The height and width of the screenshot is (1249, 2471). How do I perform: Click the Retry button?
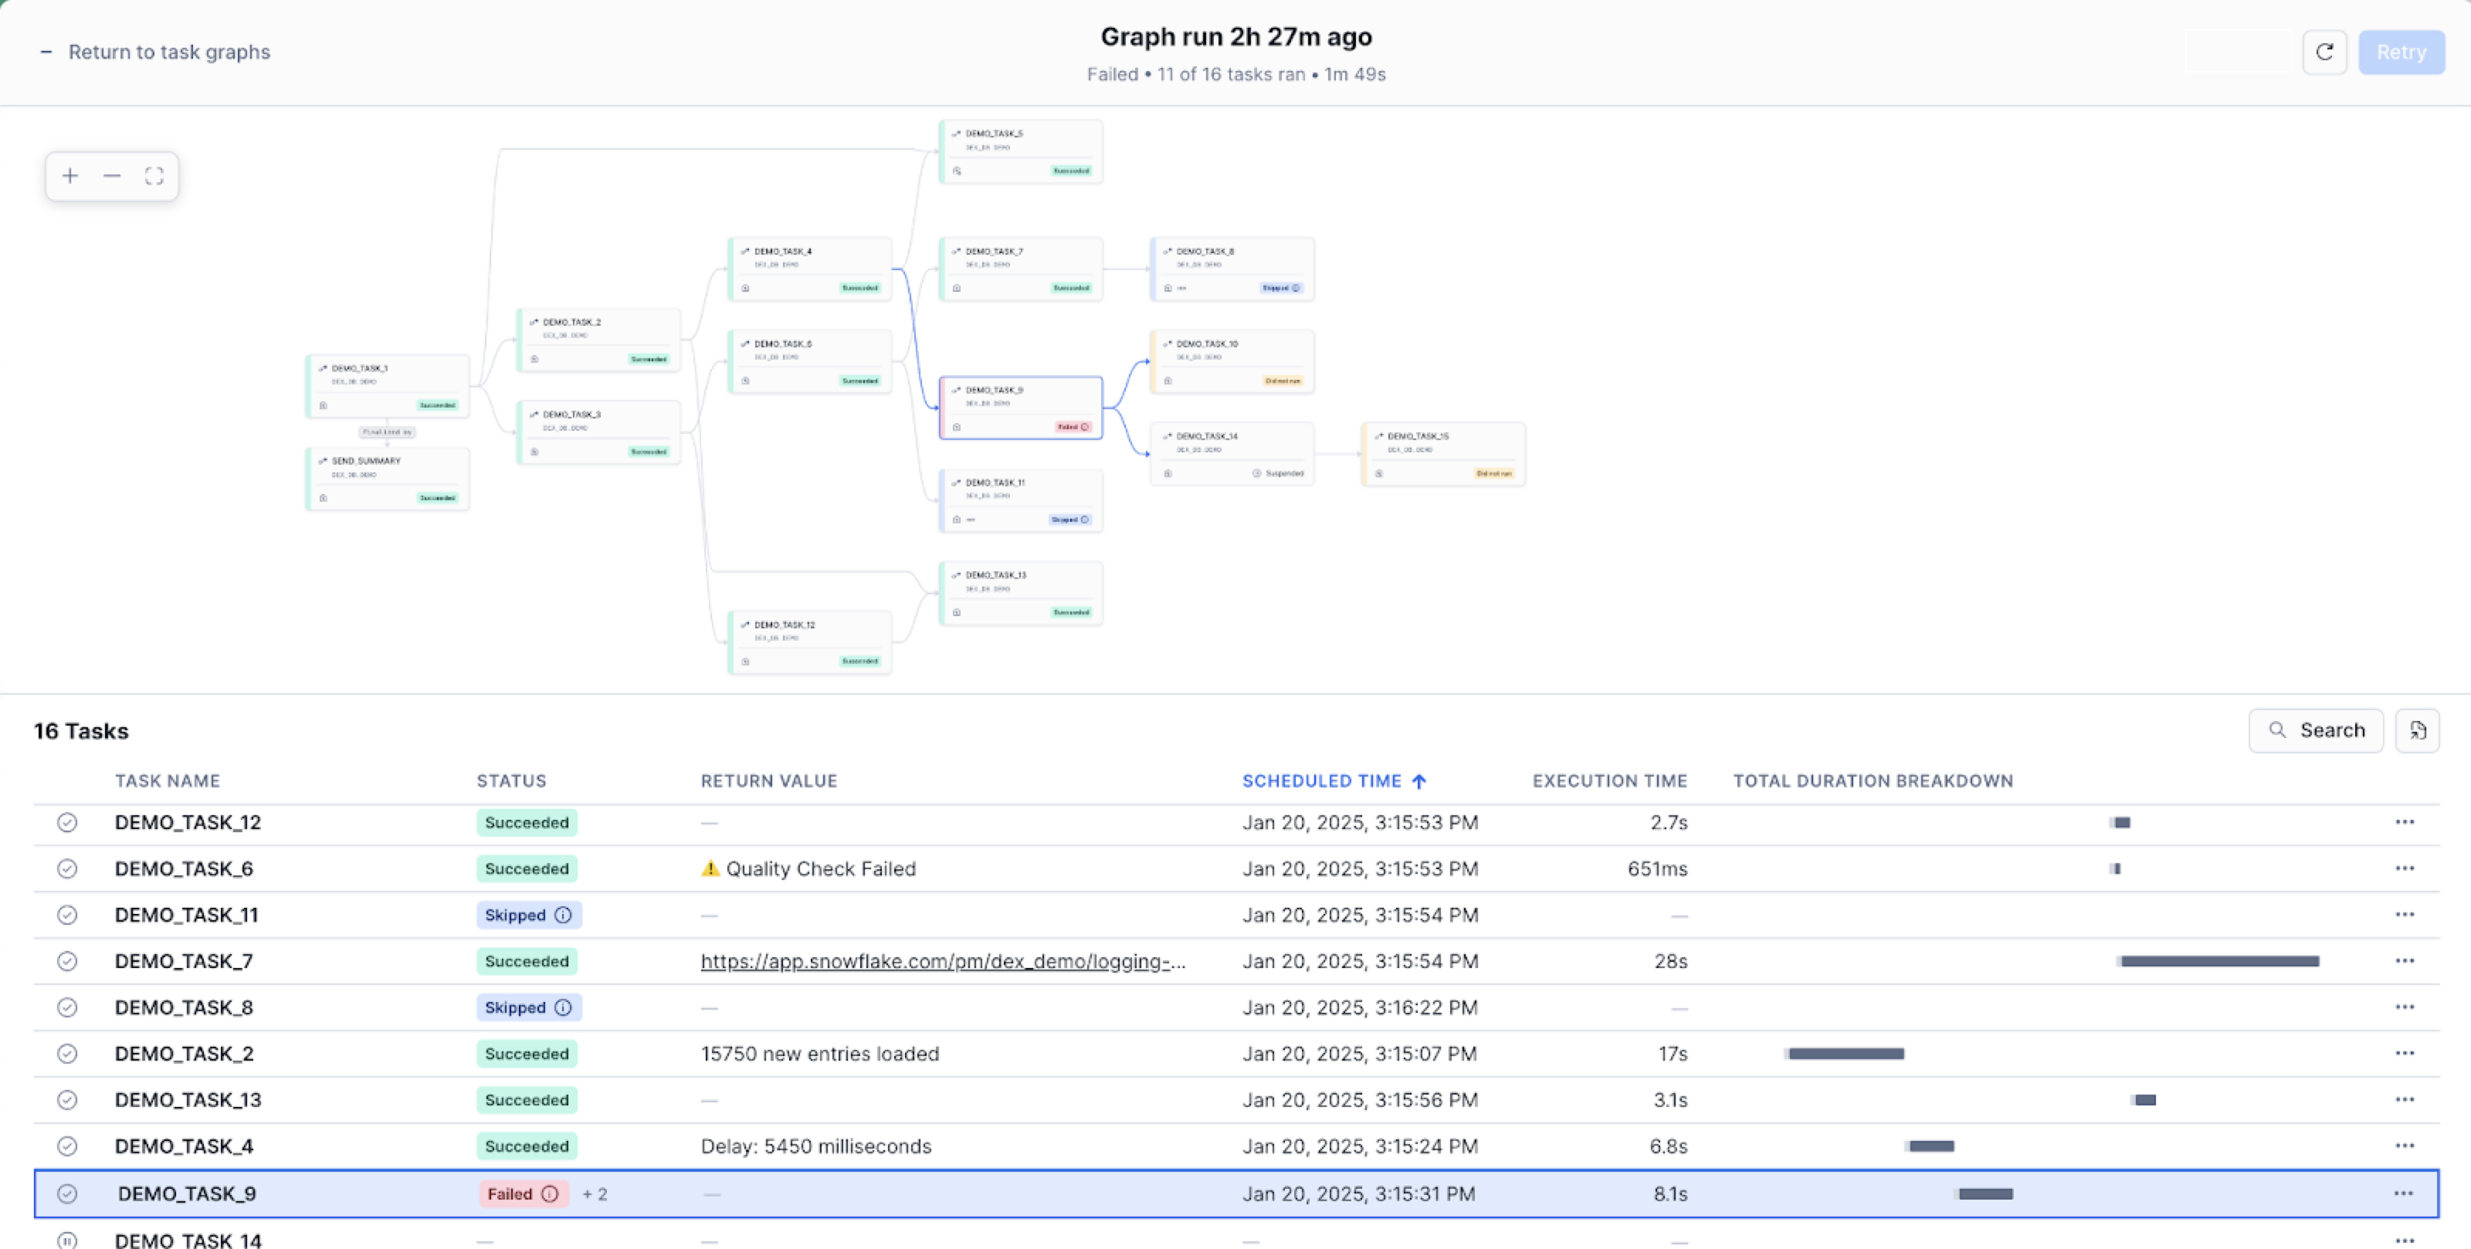2401,52
